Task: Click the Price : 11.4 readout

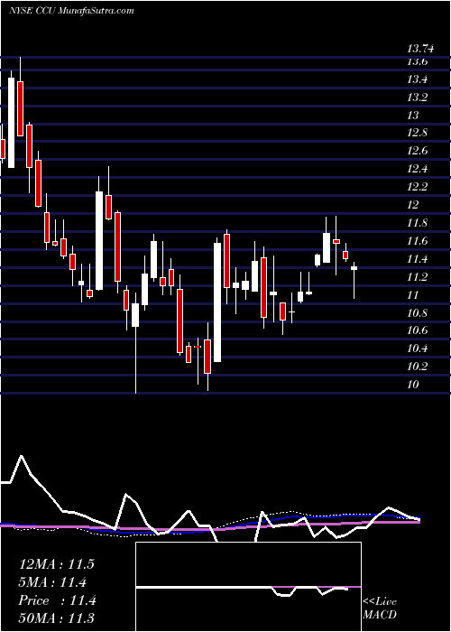Action: tap(57, 600)
